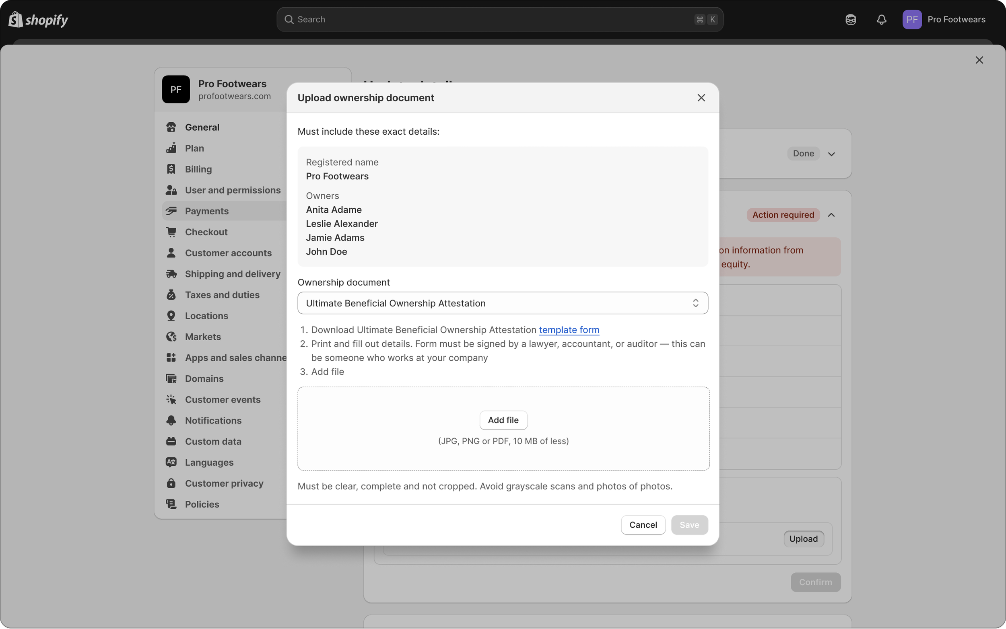Collapse the Action required section
This screenshot has height=629, width=1006.
pos(831,215)
